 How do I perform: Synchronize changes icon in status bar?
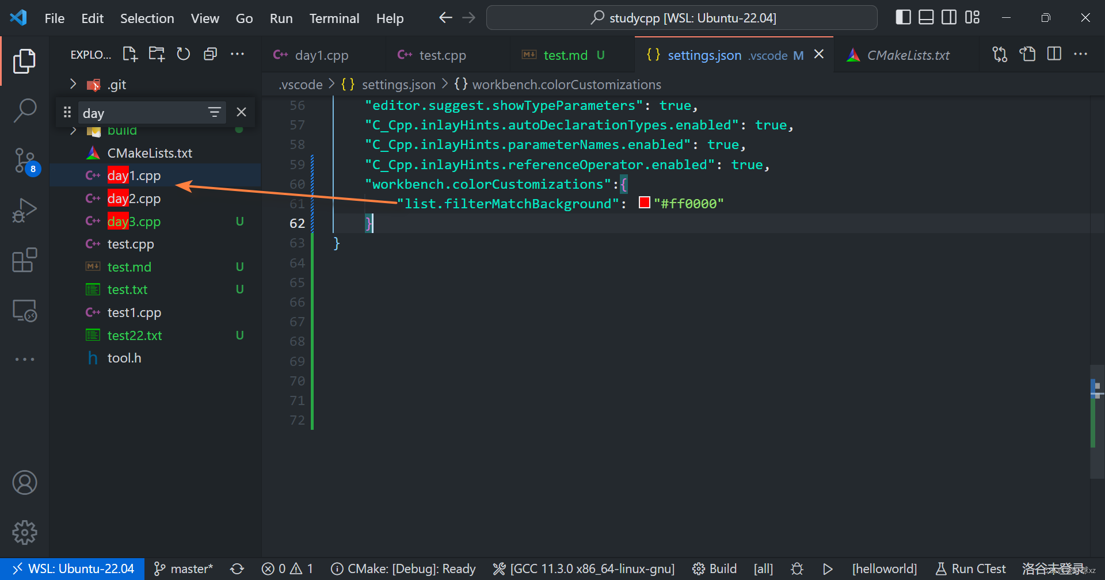pyautogui.click(x=237, y=568)
